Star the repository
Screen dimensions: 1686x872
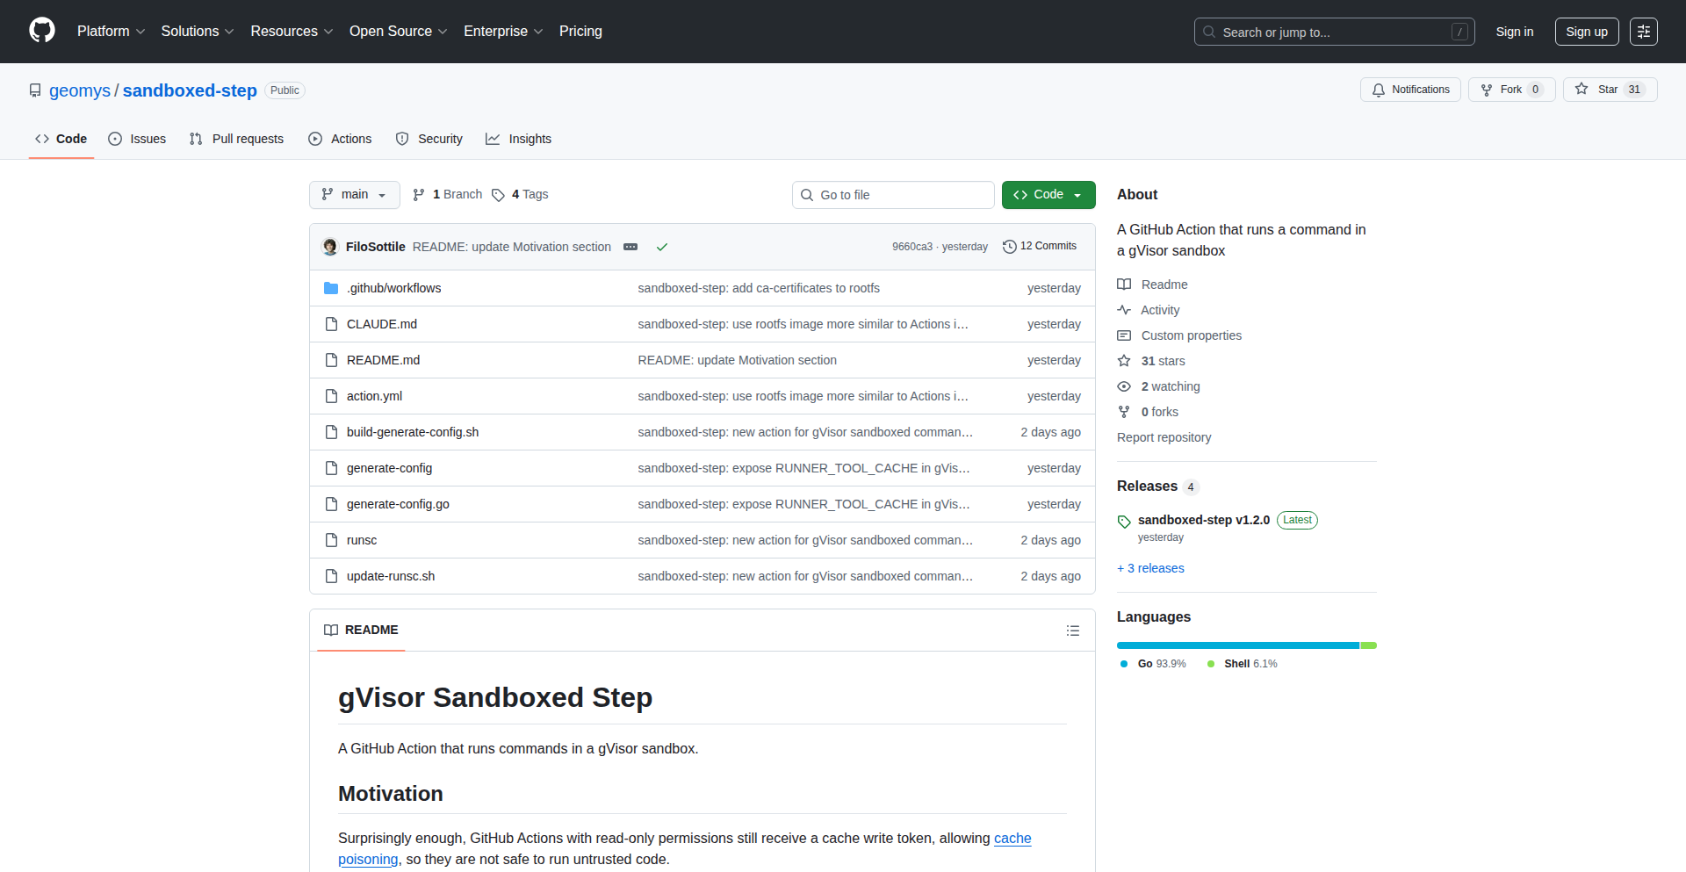[x=1609, y=89]
